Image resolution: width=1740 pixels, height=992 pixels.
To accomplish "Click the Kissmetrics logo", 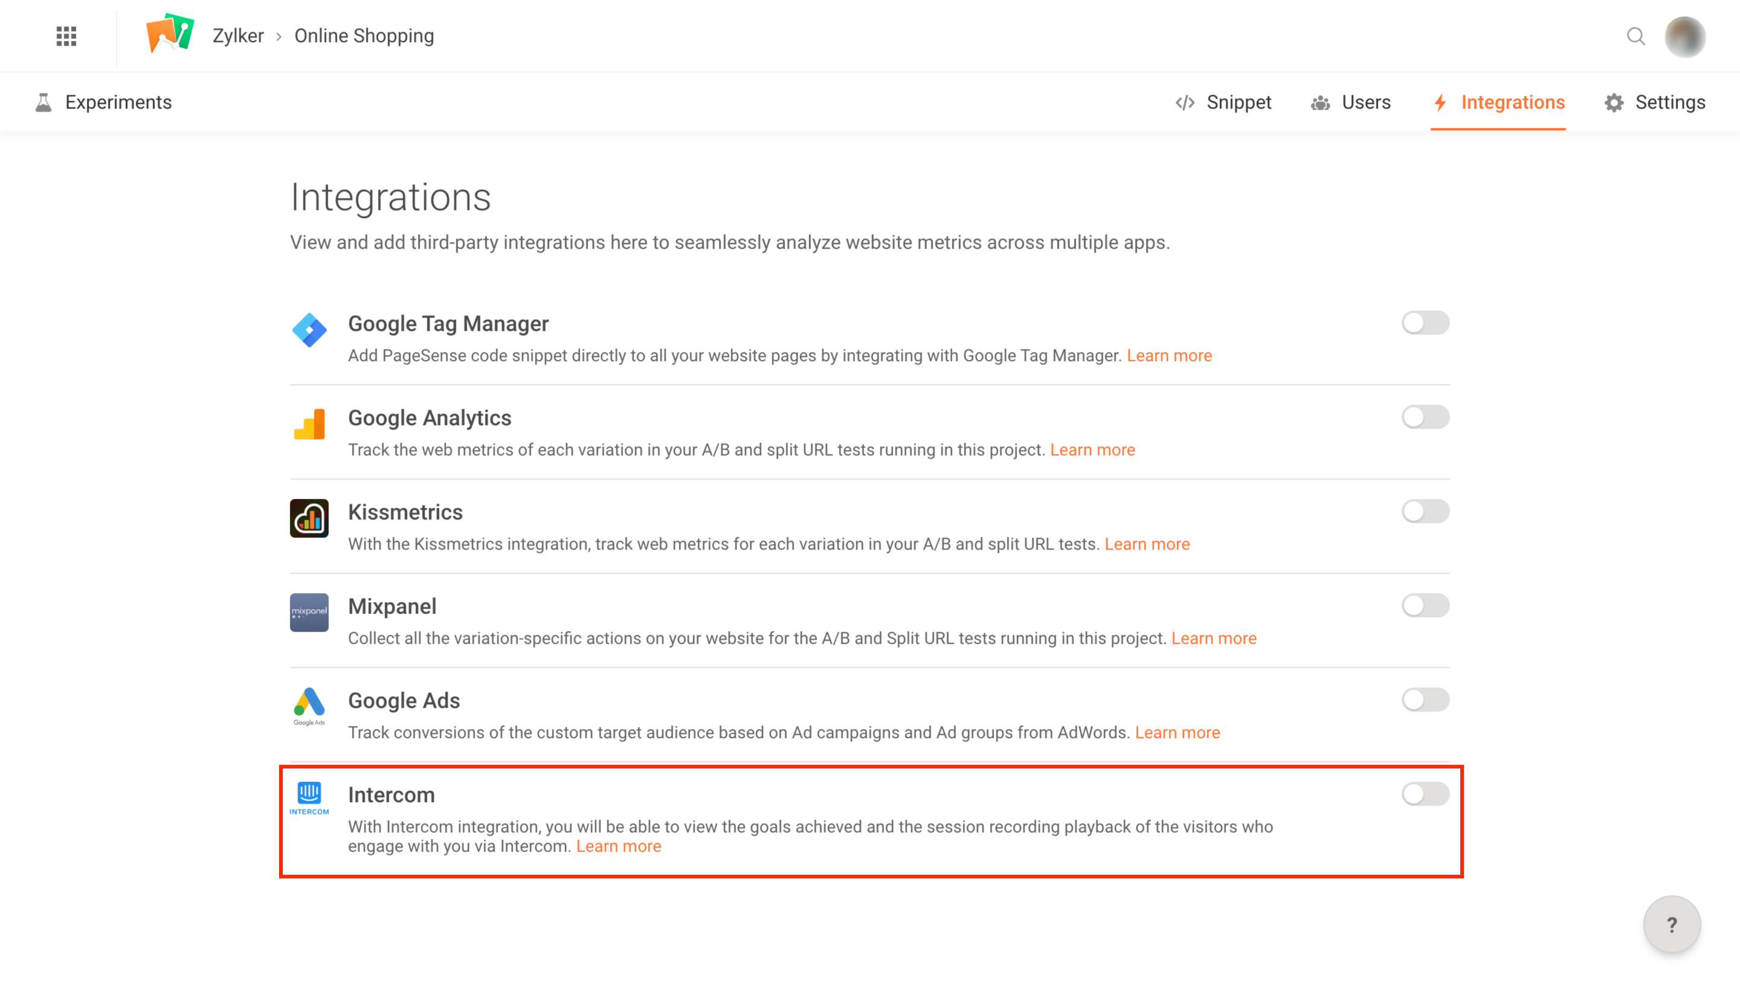I will tap(309, 518).
